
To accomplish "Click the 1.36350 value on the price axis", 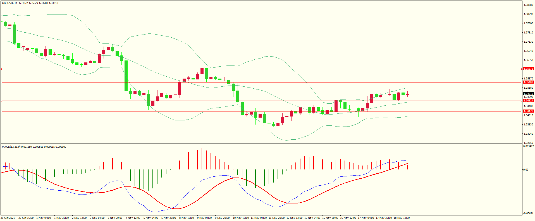I will tap(528, 60).
